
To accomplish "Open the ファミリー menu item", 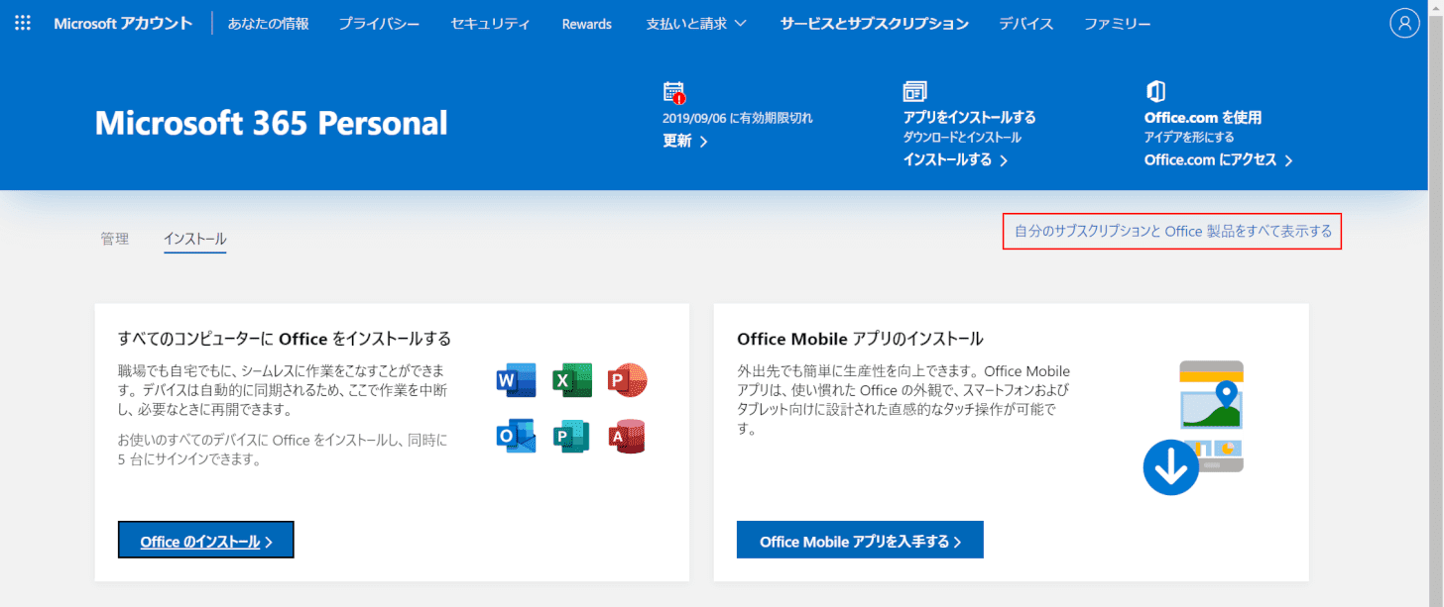I will 1118,24.
